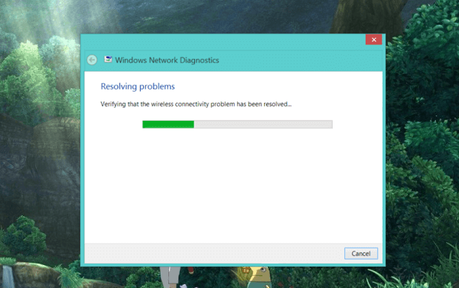This screenshot has height=288, width=459.
Task: Cancel the network troubleshooting
Action: point(361,254)
